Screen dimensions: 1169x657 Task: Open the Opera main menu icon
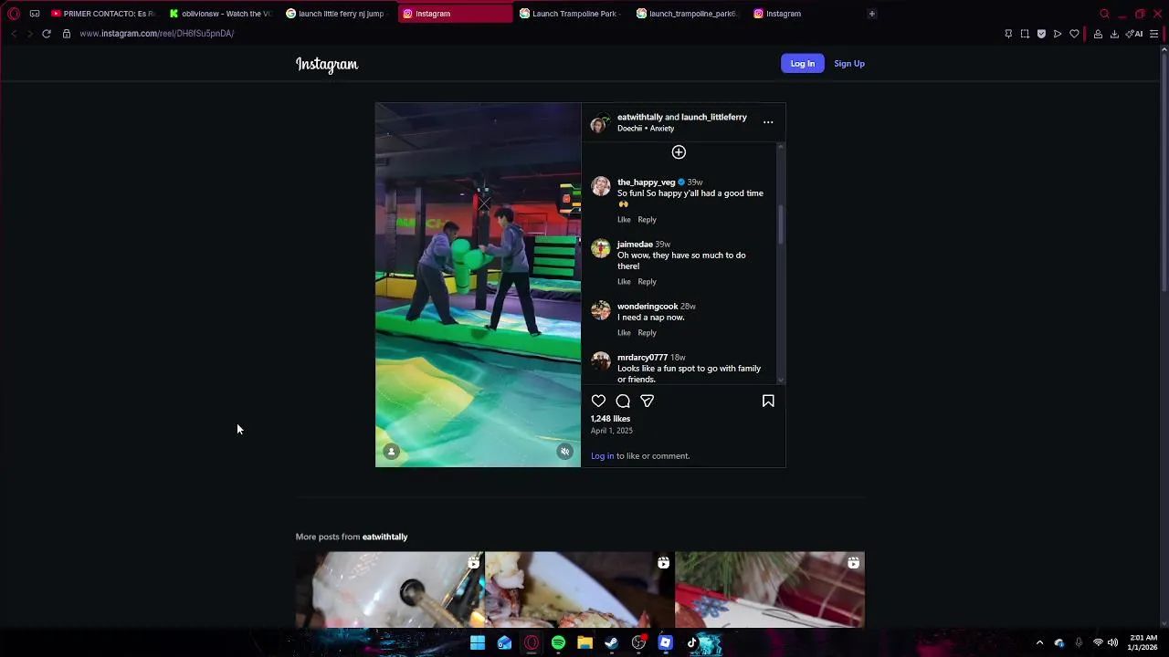pyautogui.click(x=14, y=14)
